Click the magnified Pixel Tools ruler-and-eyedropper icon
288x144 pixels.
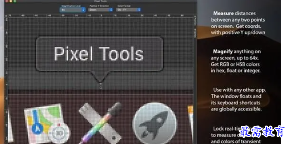[100, 123]
